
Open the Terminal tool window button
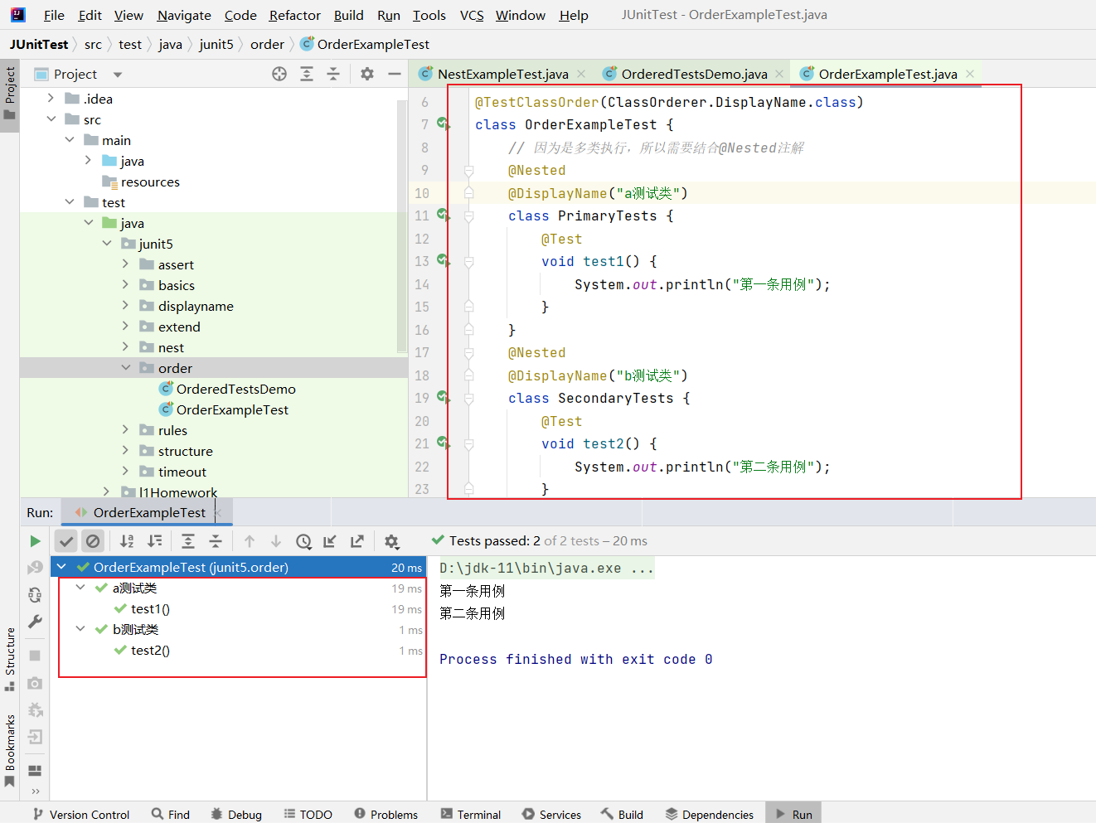(x=470, y=814)
